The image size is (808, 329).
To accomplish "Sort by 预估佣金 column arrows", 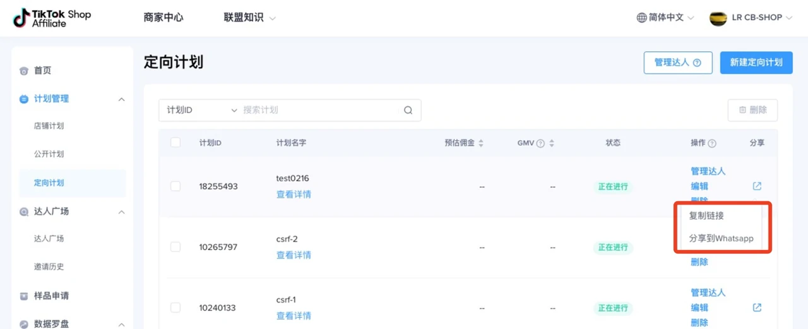I will (x=480, y=143).
